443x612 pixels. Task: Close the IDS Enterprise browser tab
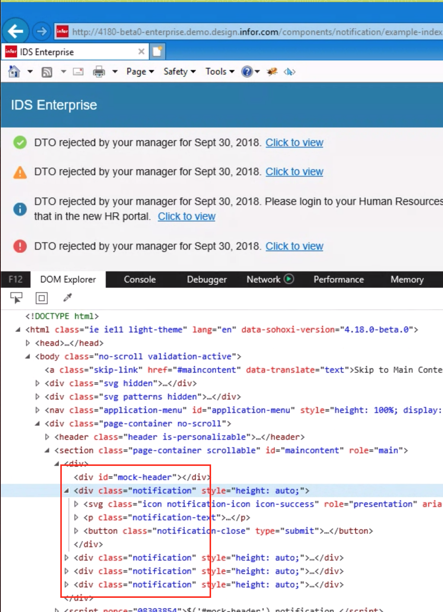(x=141, y=51)
